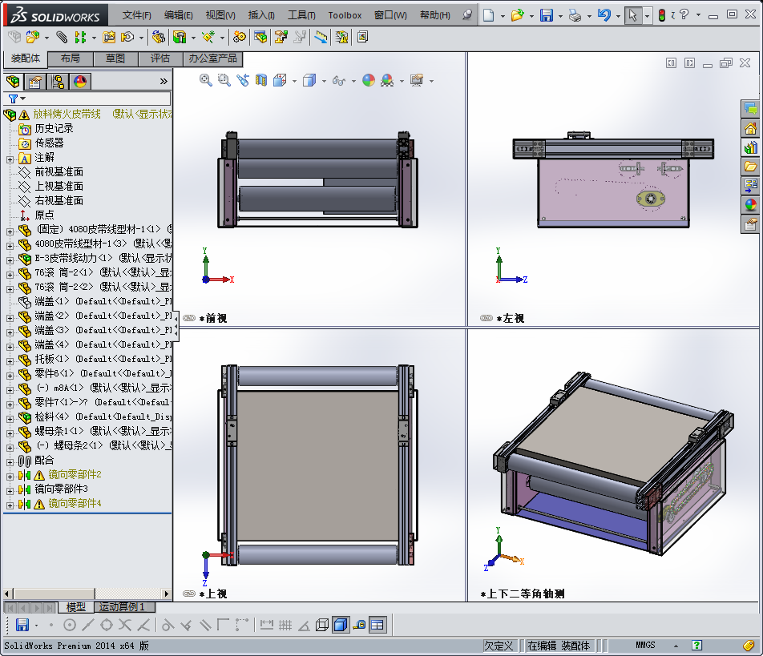Viewport: 763px width, 656px height.
Task: Open the PropertyManager panel tab
Action: click(x=34, y=82)
